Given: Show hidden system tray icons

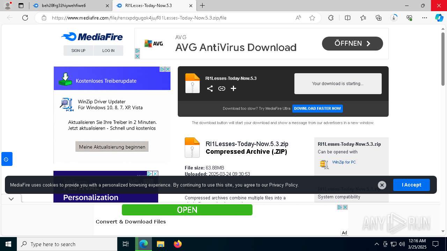Looking at the screenshot, I should pyautogui.click(x=376, y=244).
